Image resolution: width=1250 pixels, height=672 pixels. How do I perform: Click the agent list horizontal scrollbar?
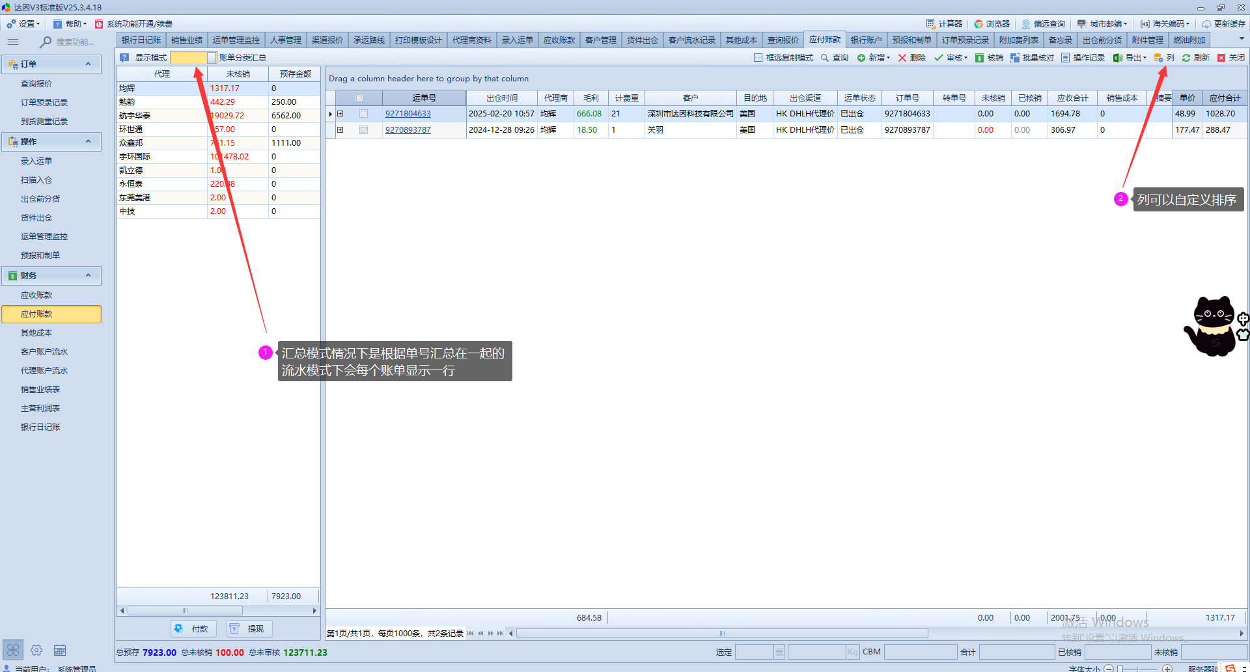(x=185, y=611)
